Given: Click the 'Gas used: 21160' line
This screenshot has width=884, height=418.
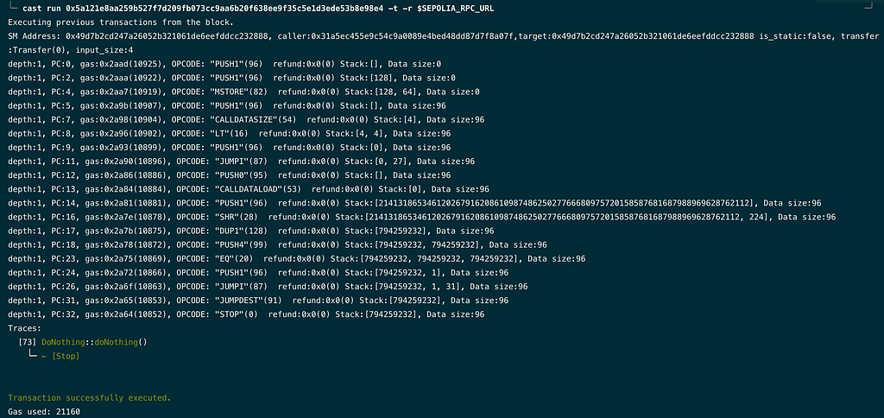Looking at the screenshot, I should coord(44,412).
